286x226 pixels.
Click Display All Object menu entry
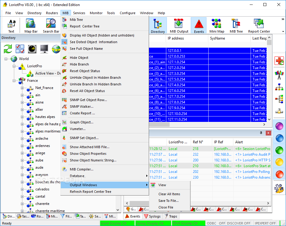pyautogui.click(x=105, y=35)
